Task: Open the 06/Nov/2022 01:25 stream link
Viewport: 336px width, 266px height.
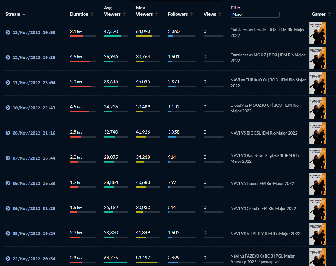Action: click(34, 208)
